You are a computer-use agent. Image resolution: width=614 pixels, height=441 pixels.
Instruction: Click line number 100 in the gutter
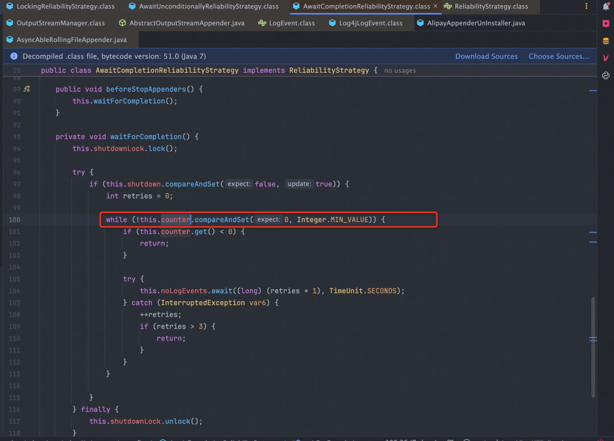pyautogui.click(x=14, y=219)
